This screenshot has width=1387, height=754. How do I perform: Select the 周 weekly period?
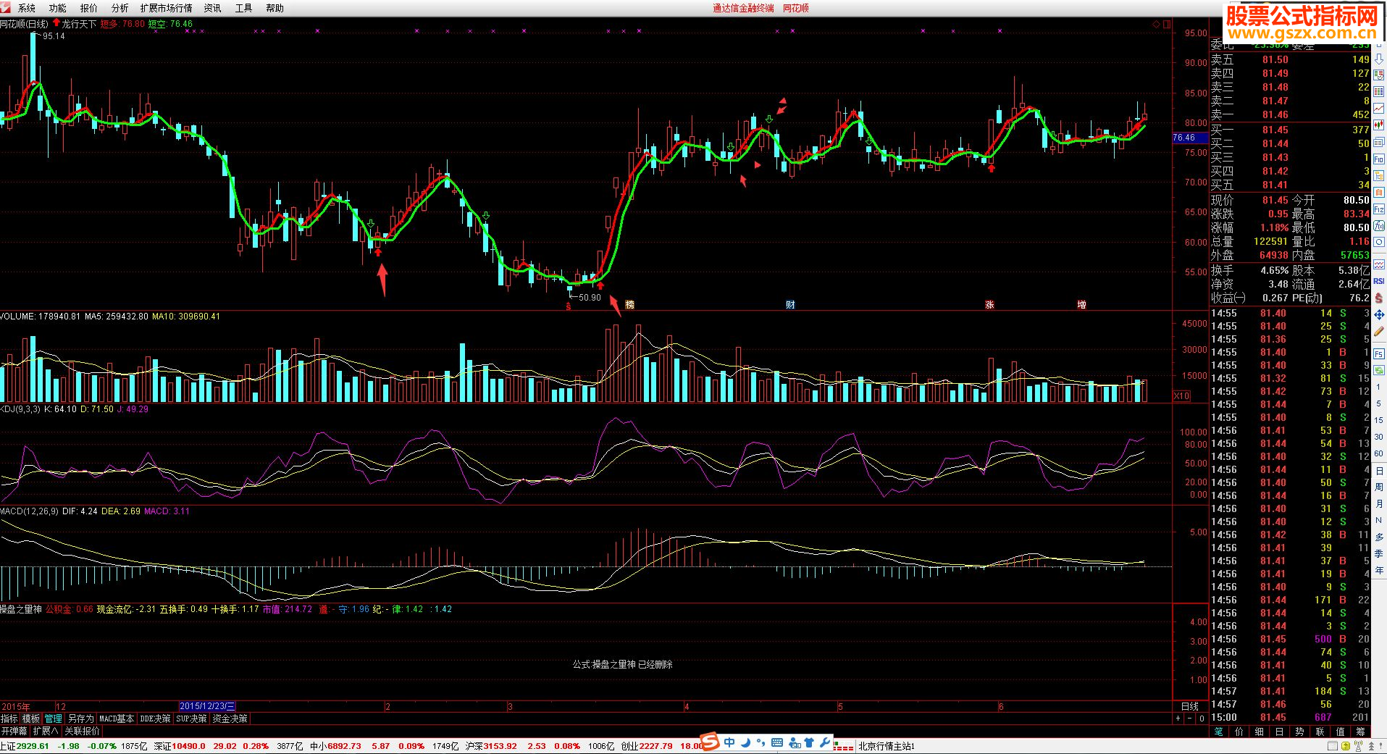(1378, 487)
